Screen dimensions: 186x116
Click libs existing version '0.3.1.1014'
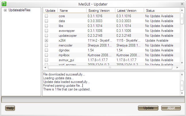pos(95,26)
